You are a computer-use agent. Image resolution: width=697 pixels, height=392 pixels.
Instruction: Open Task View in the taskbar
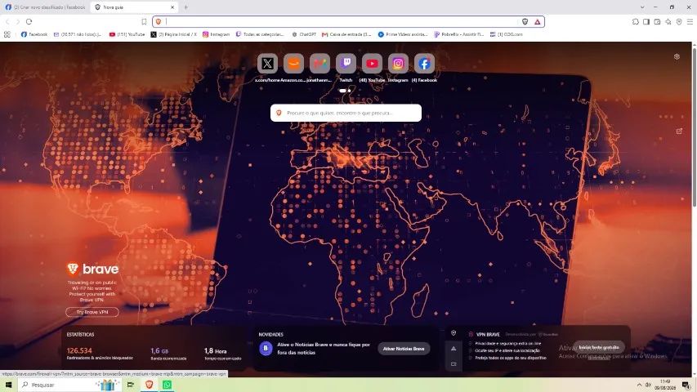131,385
